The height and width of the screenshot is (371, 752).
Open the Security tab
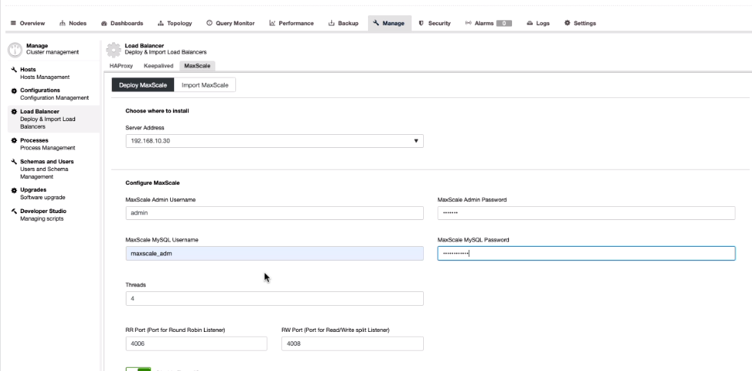point(435,23)
